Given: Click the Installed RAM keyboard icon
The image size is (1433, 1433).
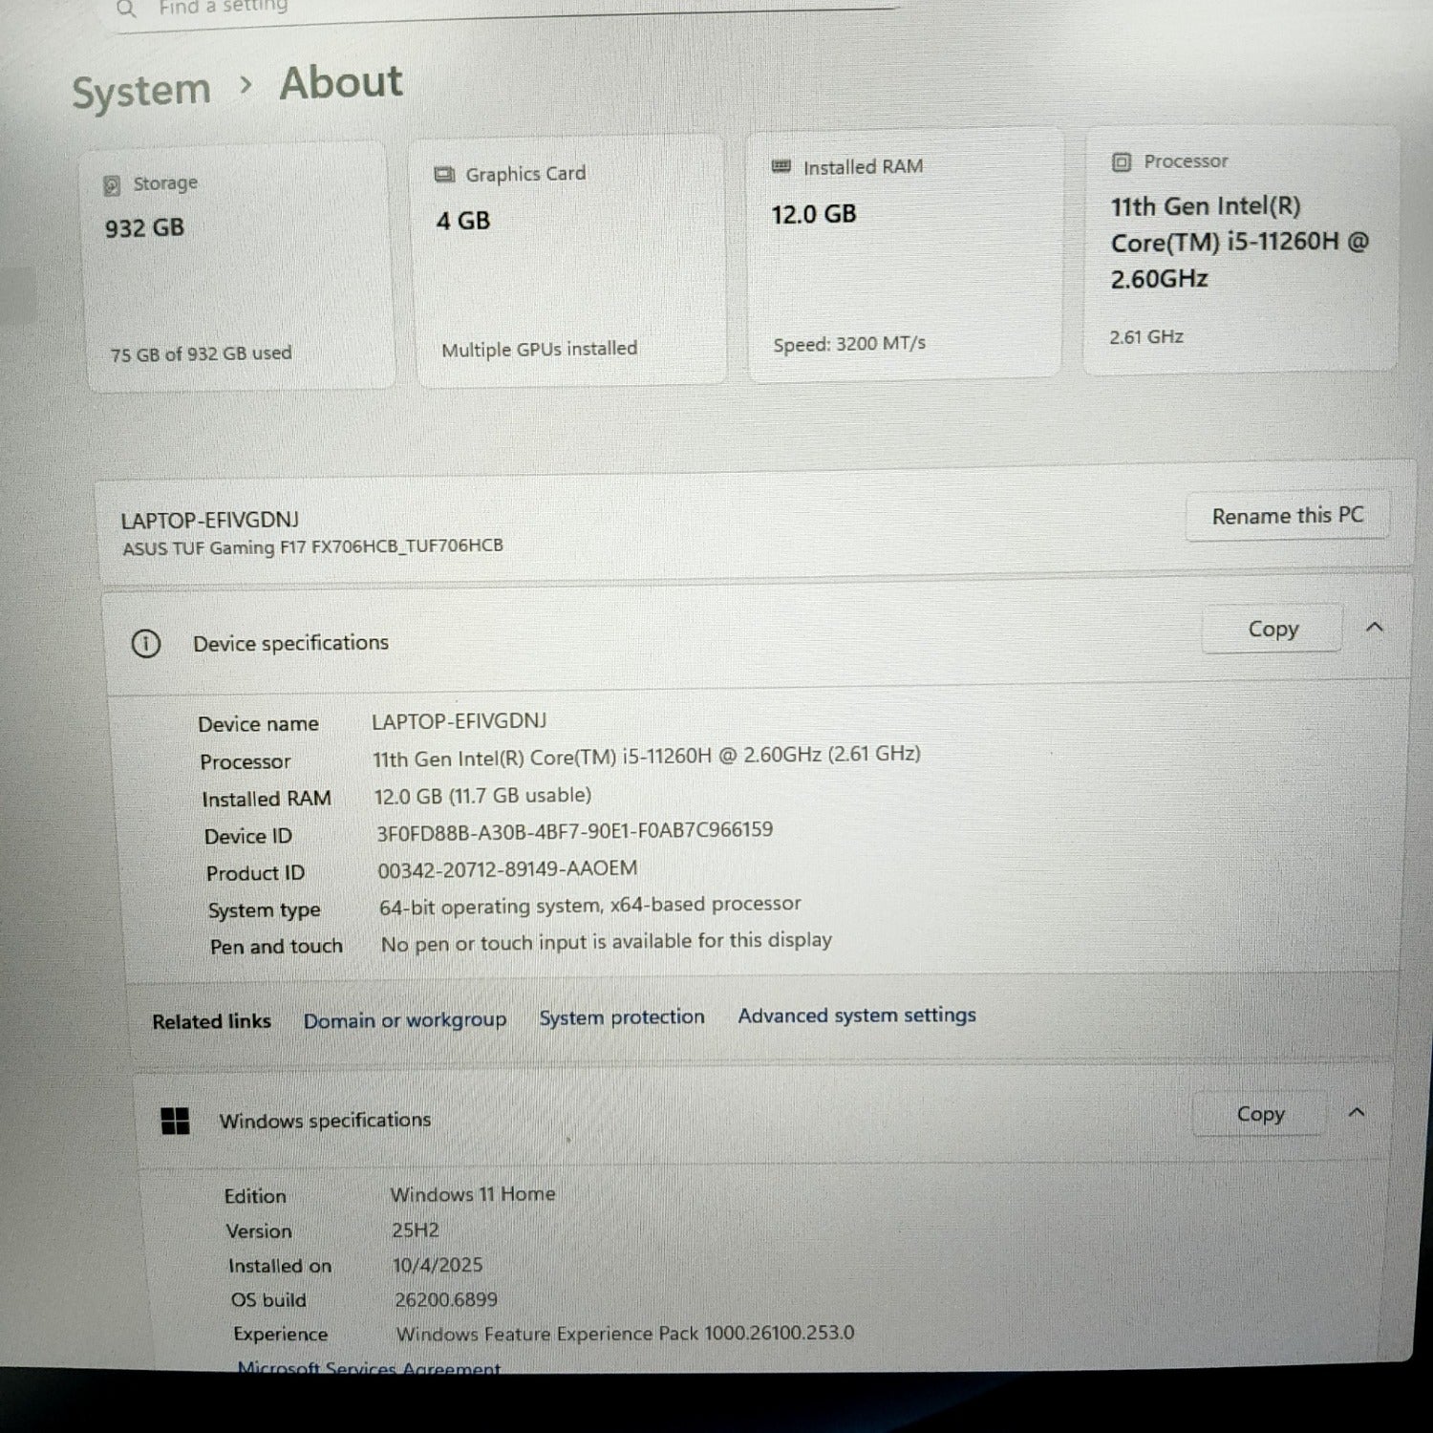Looking at the screenshot, I should click(781, 165).
